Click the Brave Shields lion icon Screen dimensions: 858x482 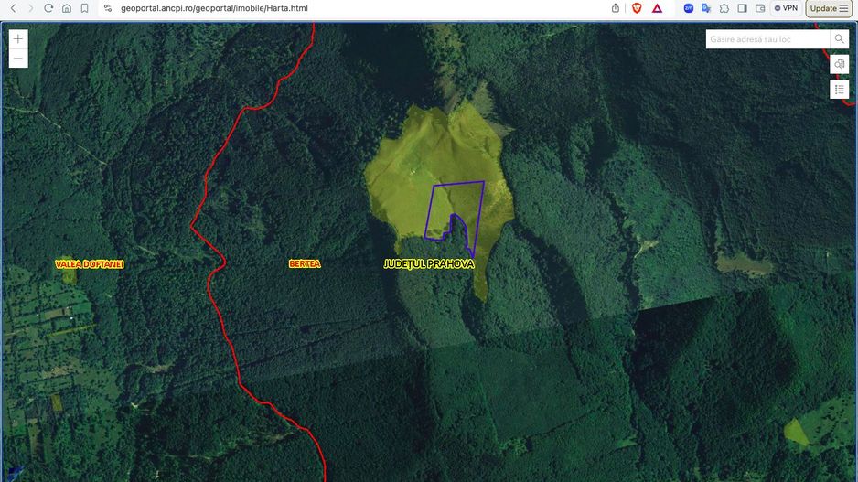pos(637,8)
